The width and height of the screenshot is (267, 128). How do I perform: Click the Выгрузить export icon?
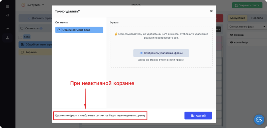(x=23, y=5)
